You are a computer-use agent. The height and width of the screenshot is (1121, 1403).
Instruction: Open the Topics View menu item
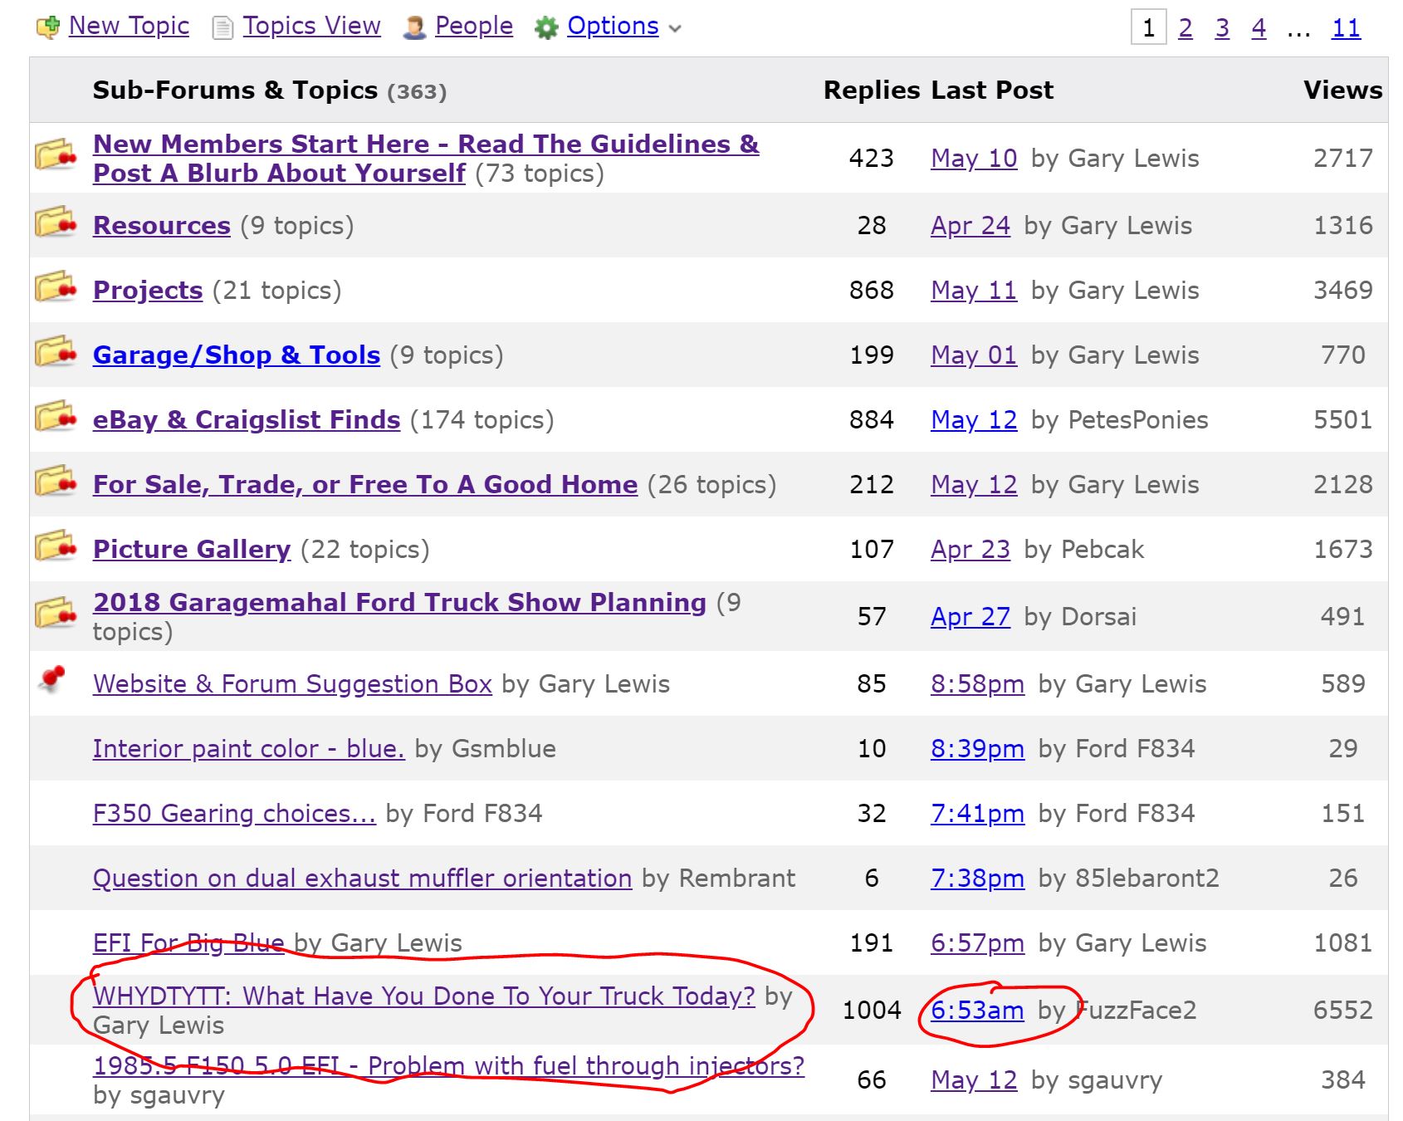[x=311, y=27]
